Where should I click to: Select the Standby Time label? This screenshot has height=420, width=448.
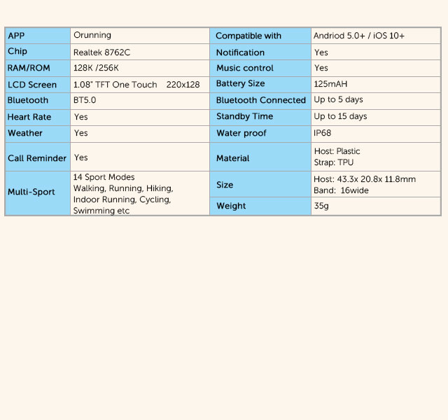(244, 116)
